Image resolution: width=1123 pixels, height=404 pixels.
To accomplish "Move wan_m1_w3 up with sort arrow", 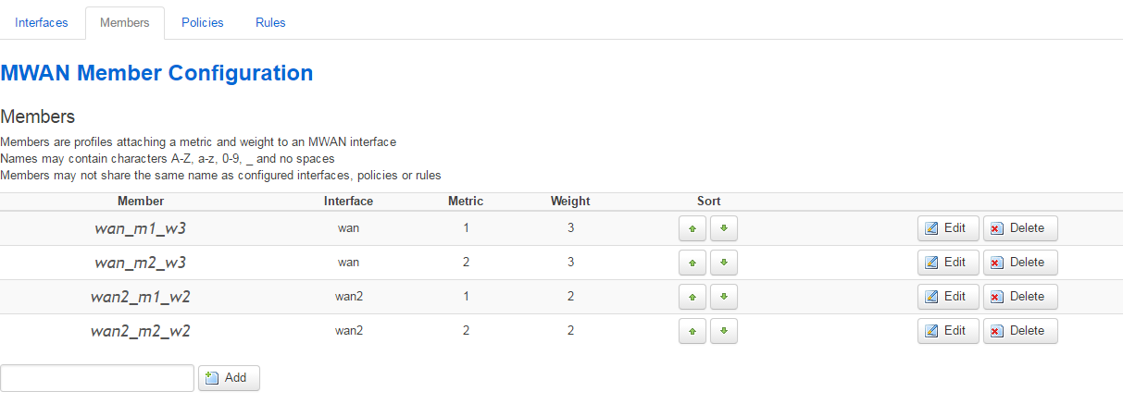I will point(693,228).
